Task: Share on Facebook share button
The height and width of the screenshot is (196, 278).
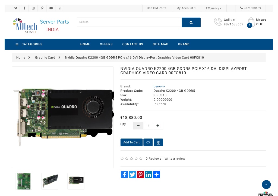Action: pos(124,175)
